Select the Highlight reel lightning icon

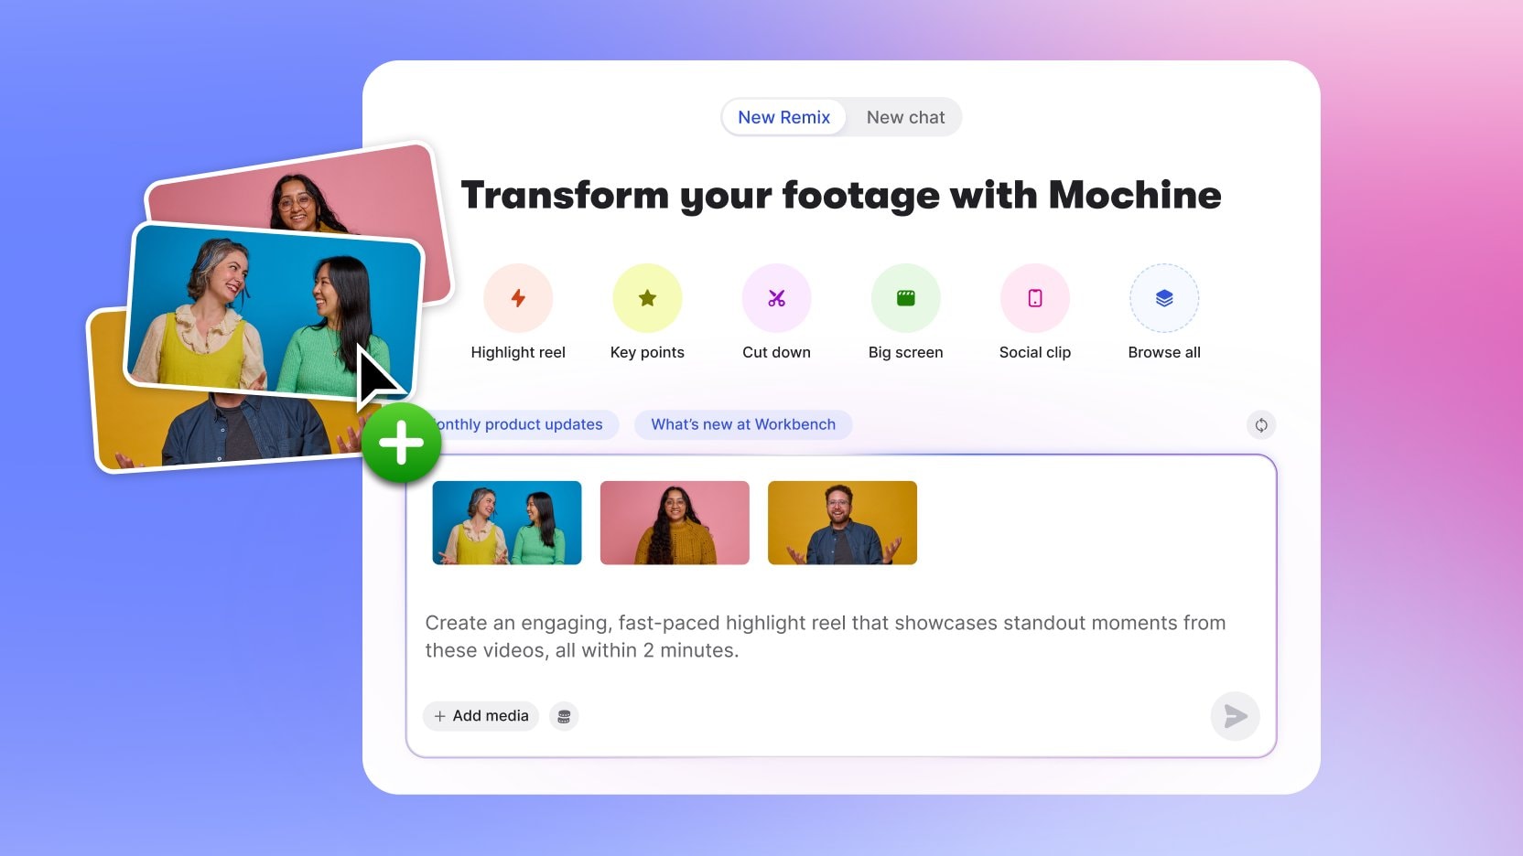click(x=518, y=298)
